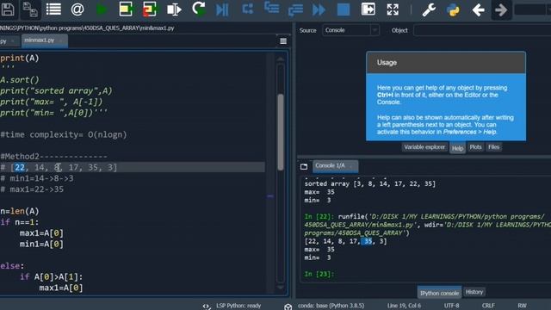Click conda: base (Python 3.8.5) status
This screenshot has height=310, width=551.
tap(331, 306)
